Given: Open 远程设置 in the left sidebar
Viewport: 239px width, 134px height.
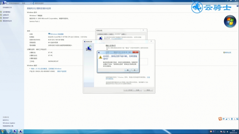Looking at the screenshot, I should pyautogui.click(x=6, y=15).
